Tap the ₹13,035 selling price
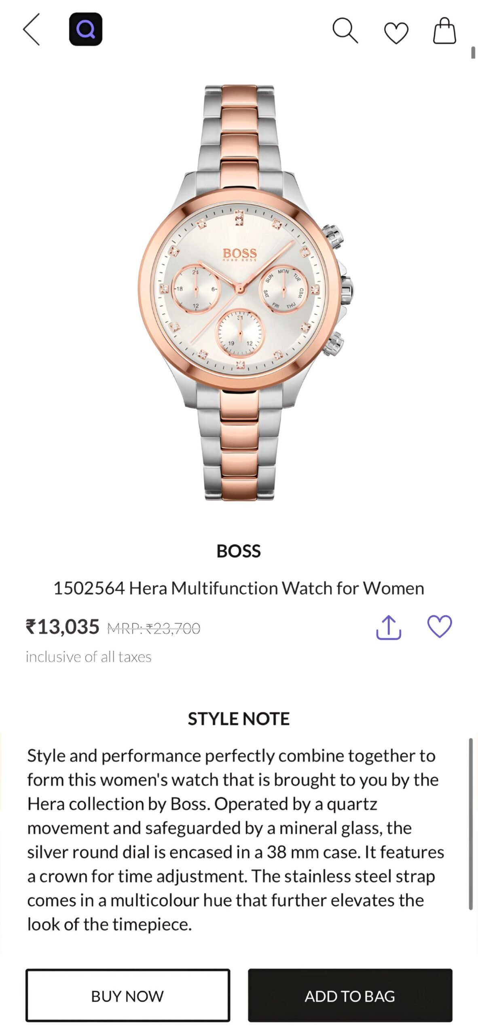This screenshot has height=1035, width=478. [63, 627]
